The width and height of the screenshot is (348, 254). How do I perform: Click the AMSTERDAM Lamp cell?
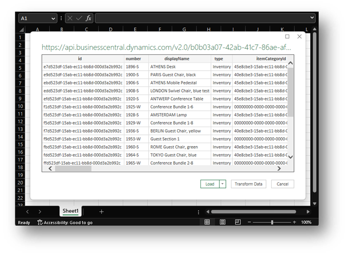179,115
